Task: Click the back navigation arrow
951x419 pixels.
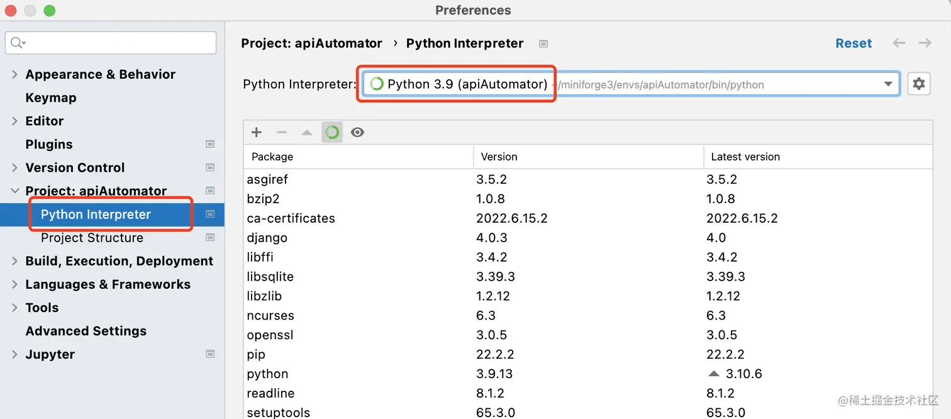Action: pyautogui.click(x=899, y=43)
